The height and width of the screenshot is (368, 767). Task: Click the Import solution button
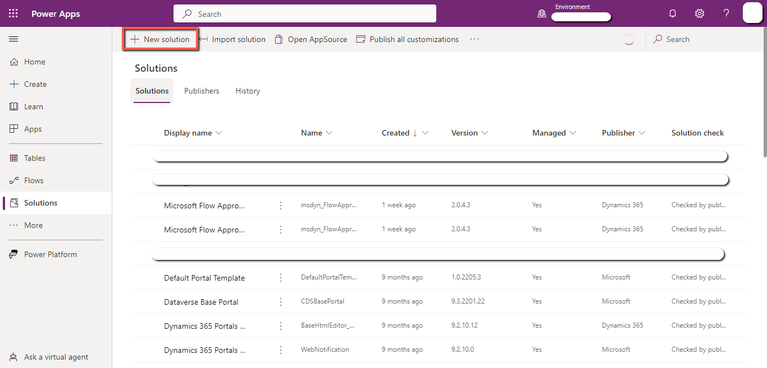[x=232, y=39]
